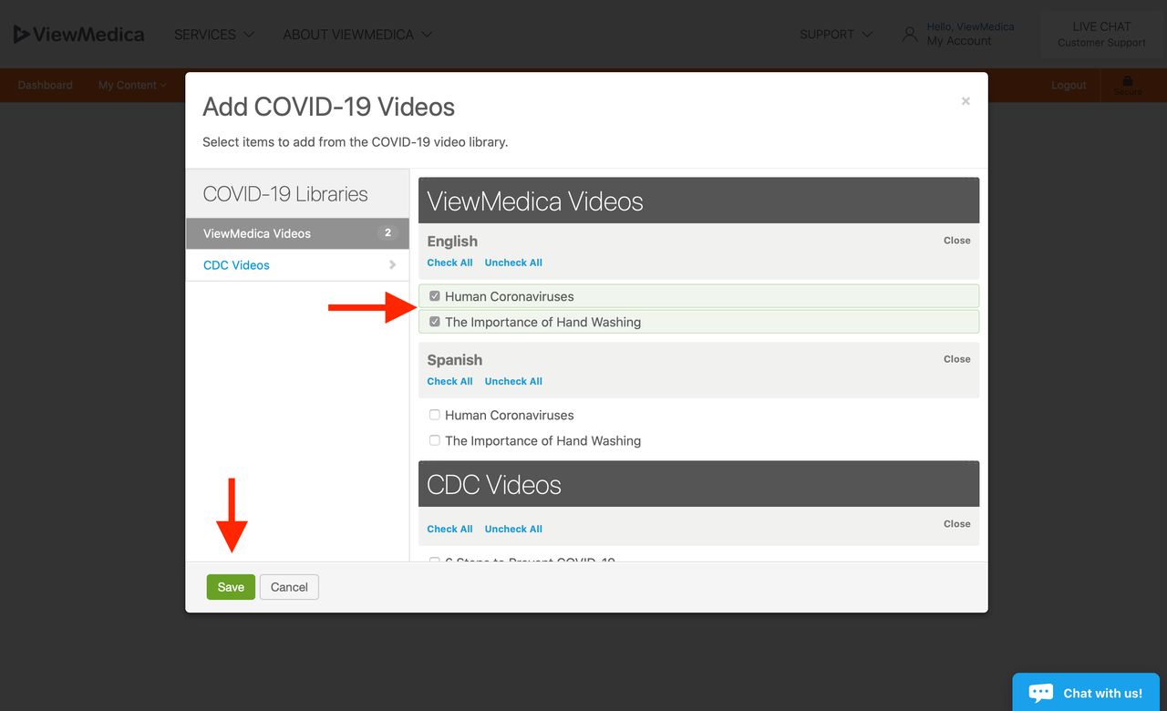Open Chat with us widget

coord(1085,692)
